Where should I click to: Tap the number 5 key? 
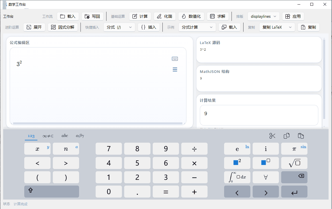point(137,163)
